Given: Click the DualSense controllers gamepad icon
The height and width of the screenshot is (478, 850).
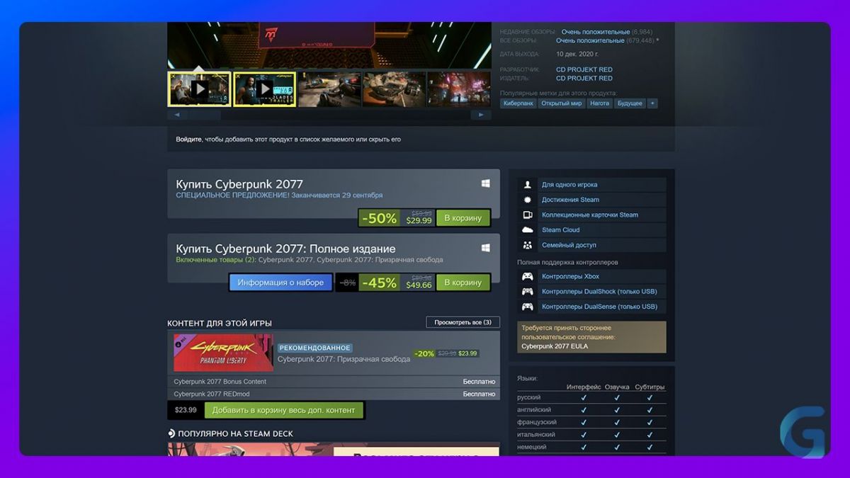Looking at the screenshot, I should pos(528,307).
